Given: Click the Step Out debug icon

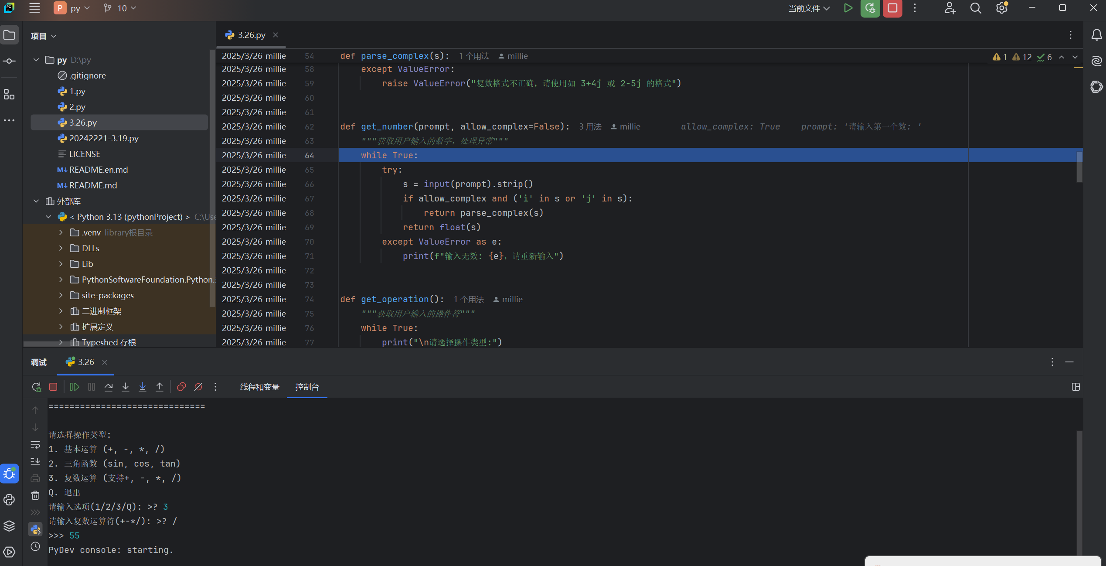Looking at the screenshot, I should point(160,387).
